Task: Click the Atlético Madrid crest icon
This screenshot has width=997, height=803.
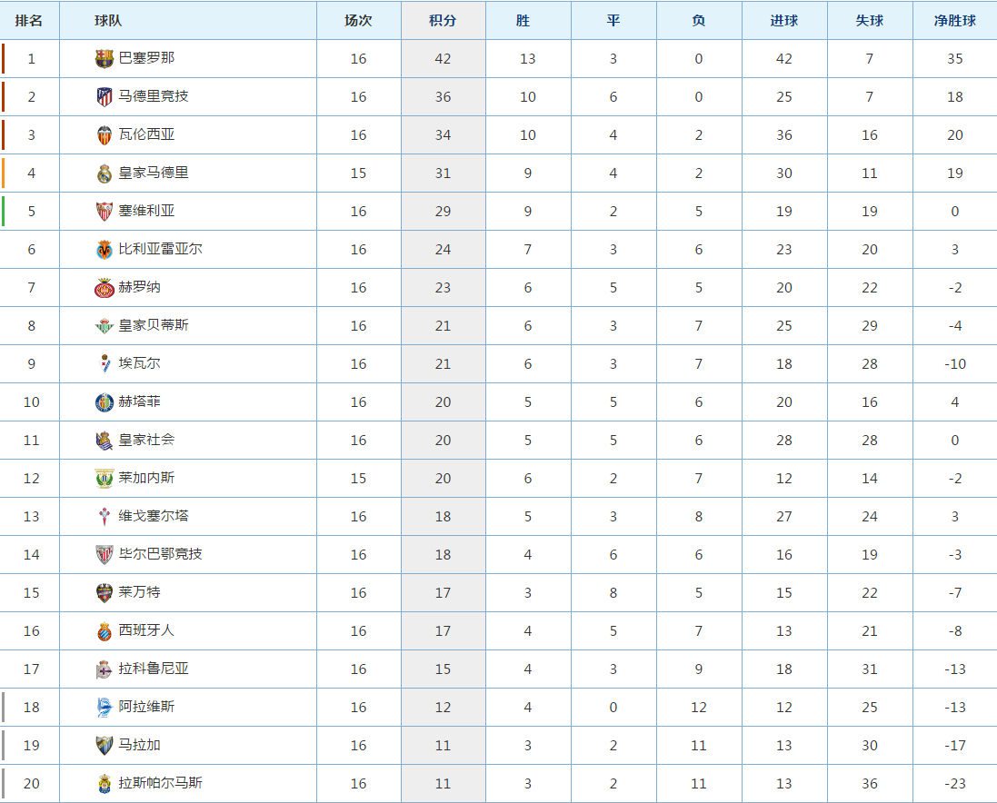Action: point(105,96)
